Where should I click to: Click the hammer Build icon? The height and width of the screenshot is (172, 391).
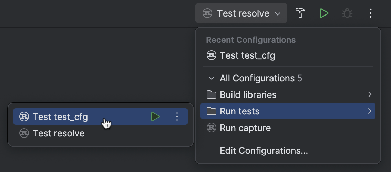tap(300, 13)
